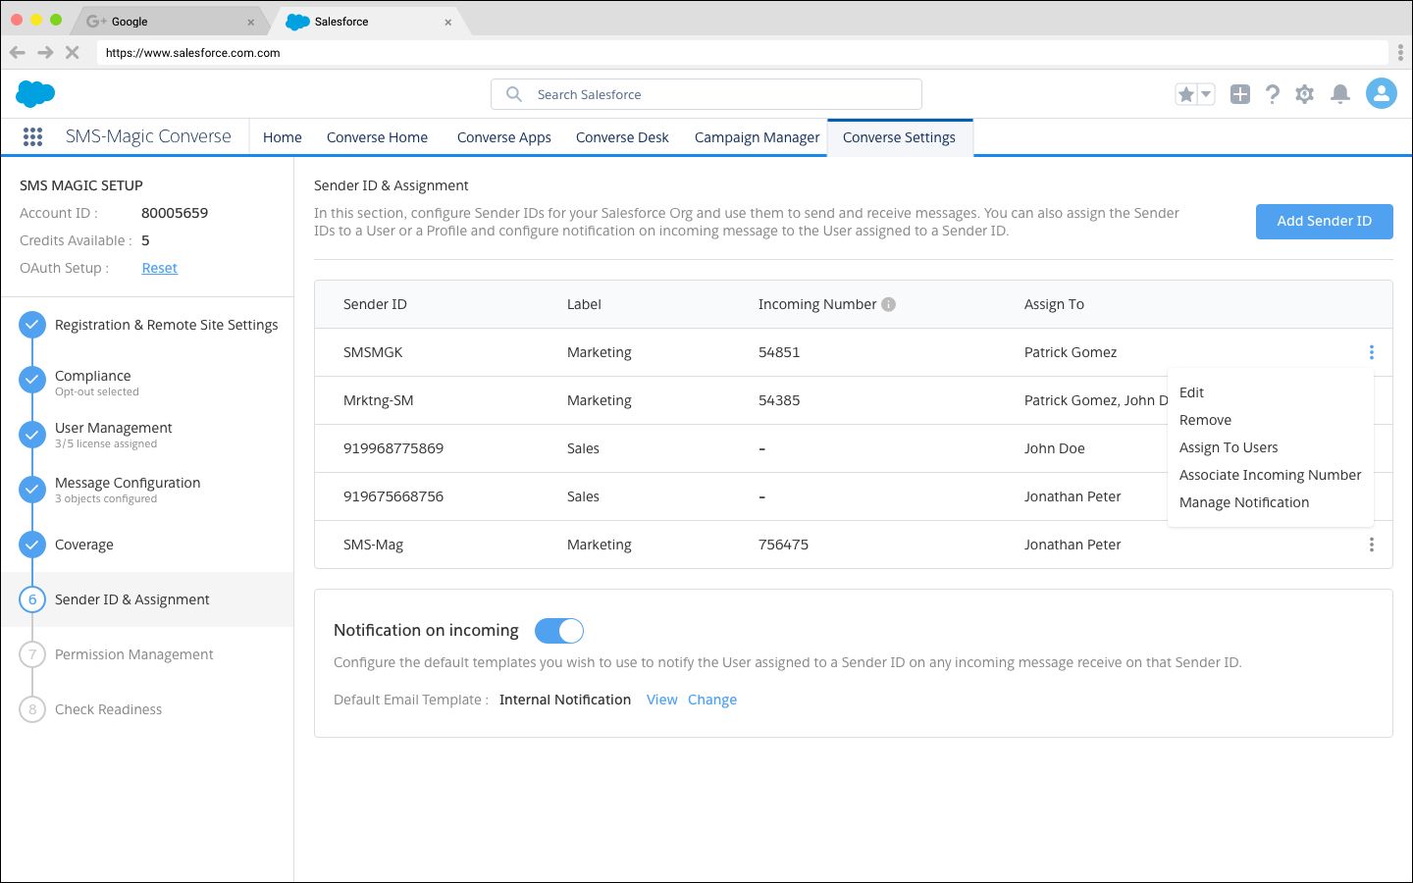Viewport: 1413px width, 883px height.
Task: Select Manage Notification menu option
Action: point(1244,502)
